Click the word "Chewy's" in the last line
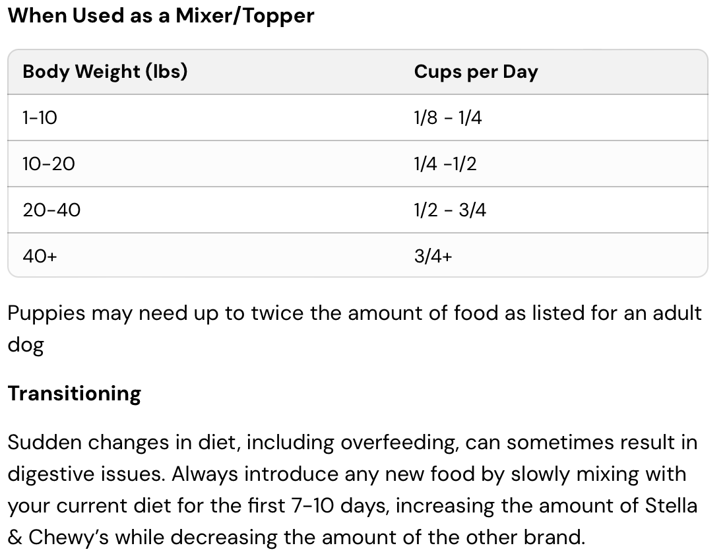Image resolution: width=727 pixels, height=558 pixels. pyautogui.click(x=70, y=538)
